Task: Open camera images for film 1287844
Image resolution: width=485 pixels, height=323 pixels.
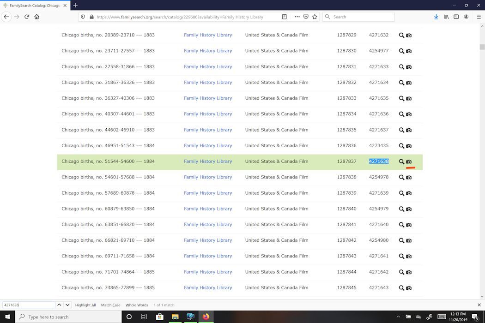Action: click(409, 272)
